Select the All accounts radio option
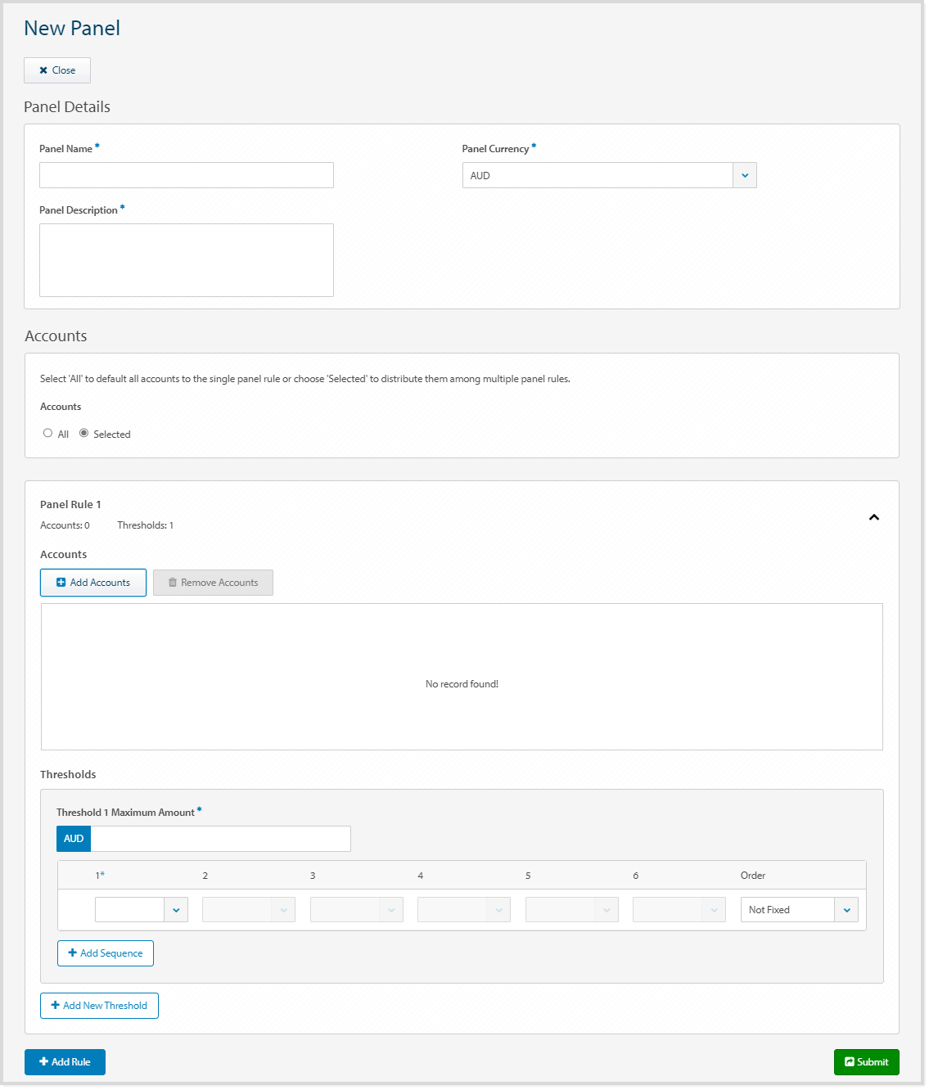929x1090 pixels. point(48,434)
